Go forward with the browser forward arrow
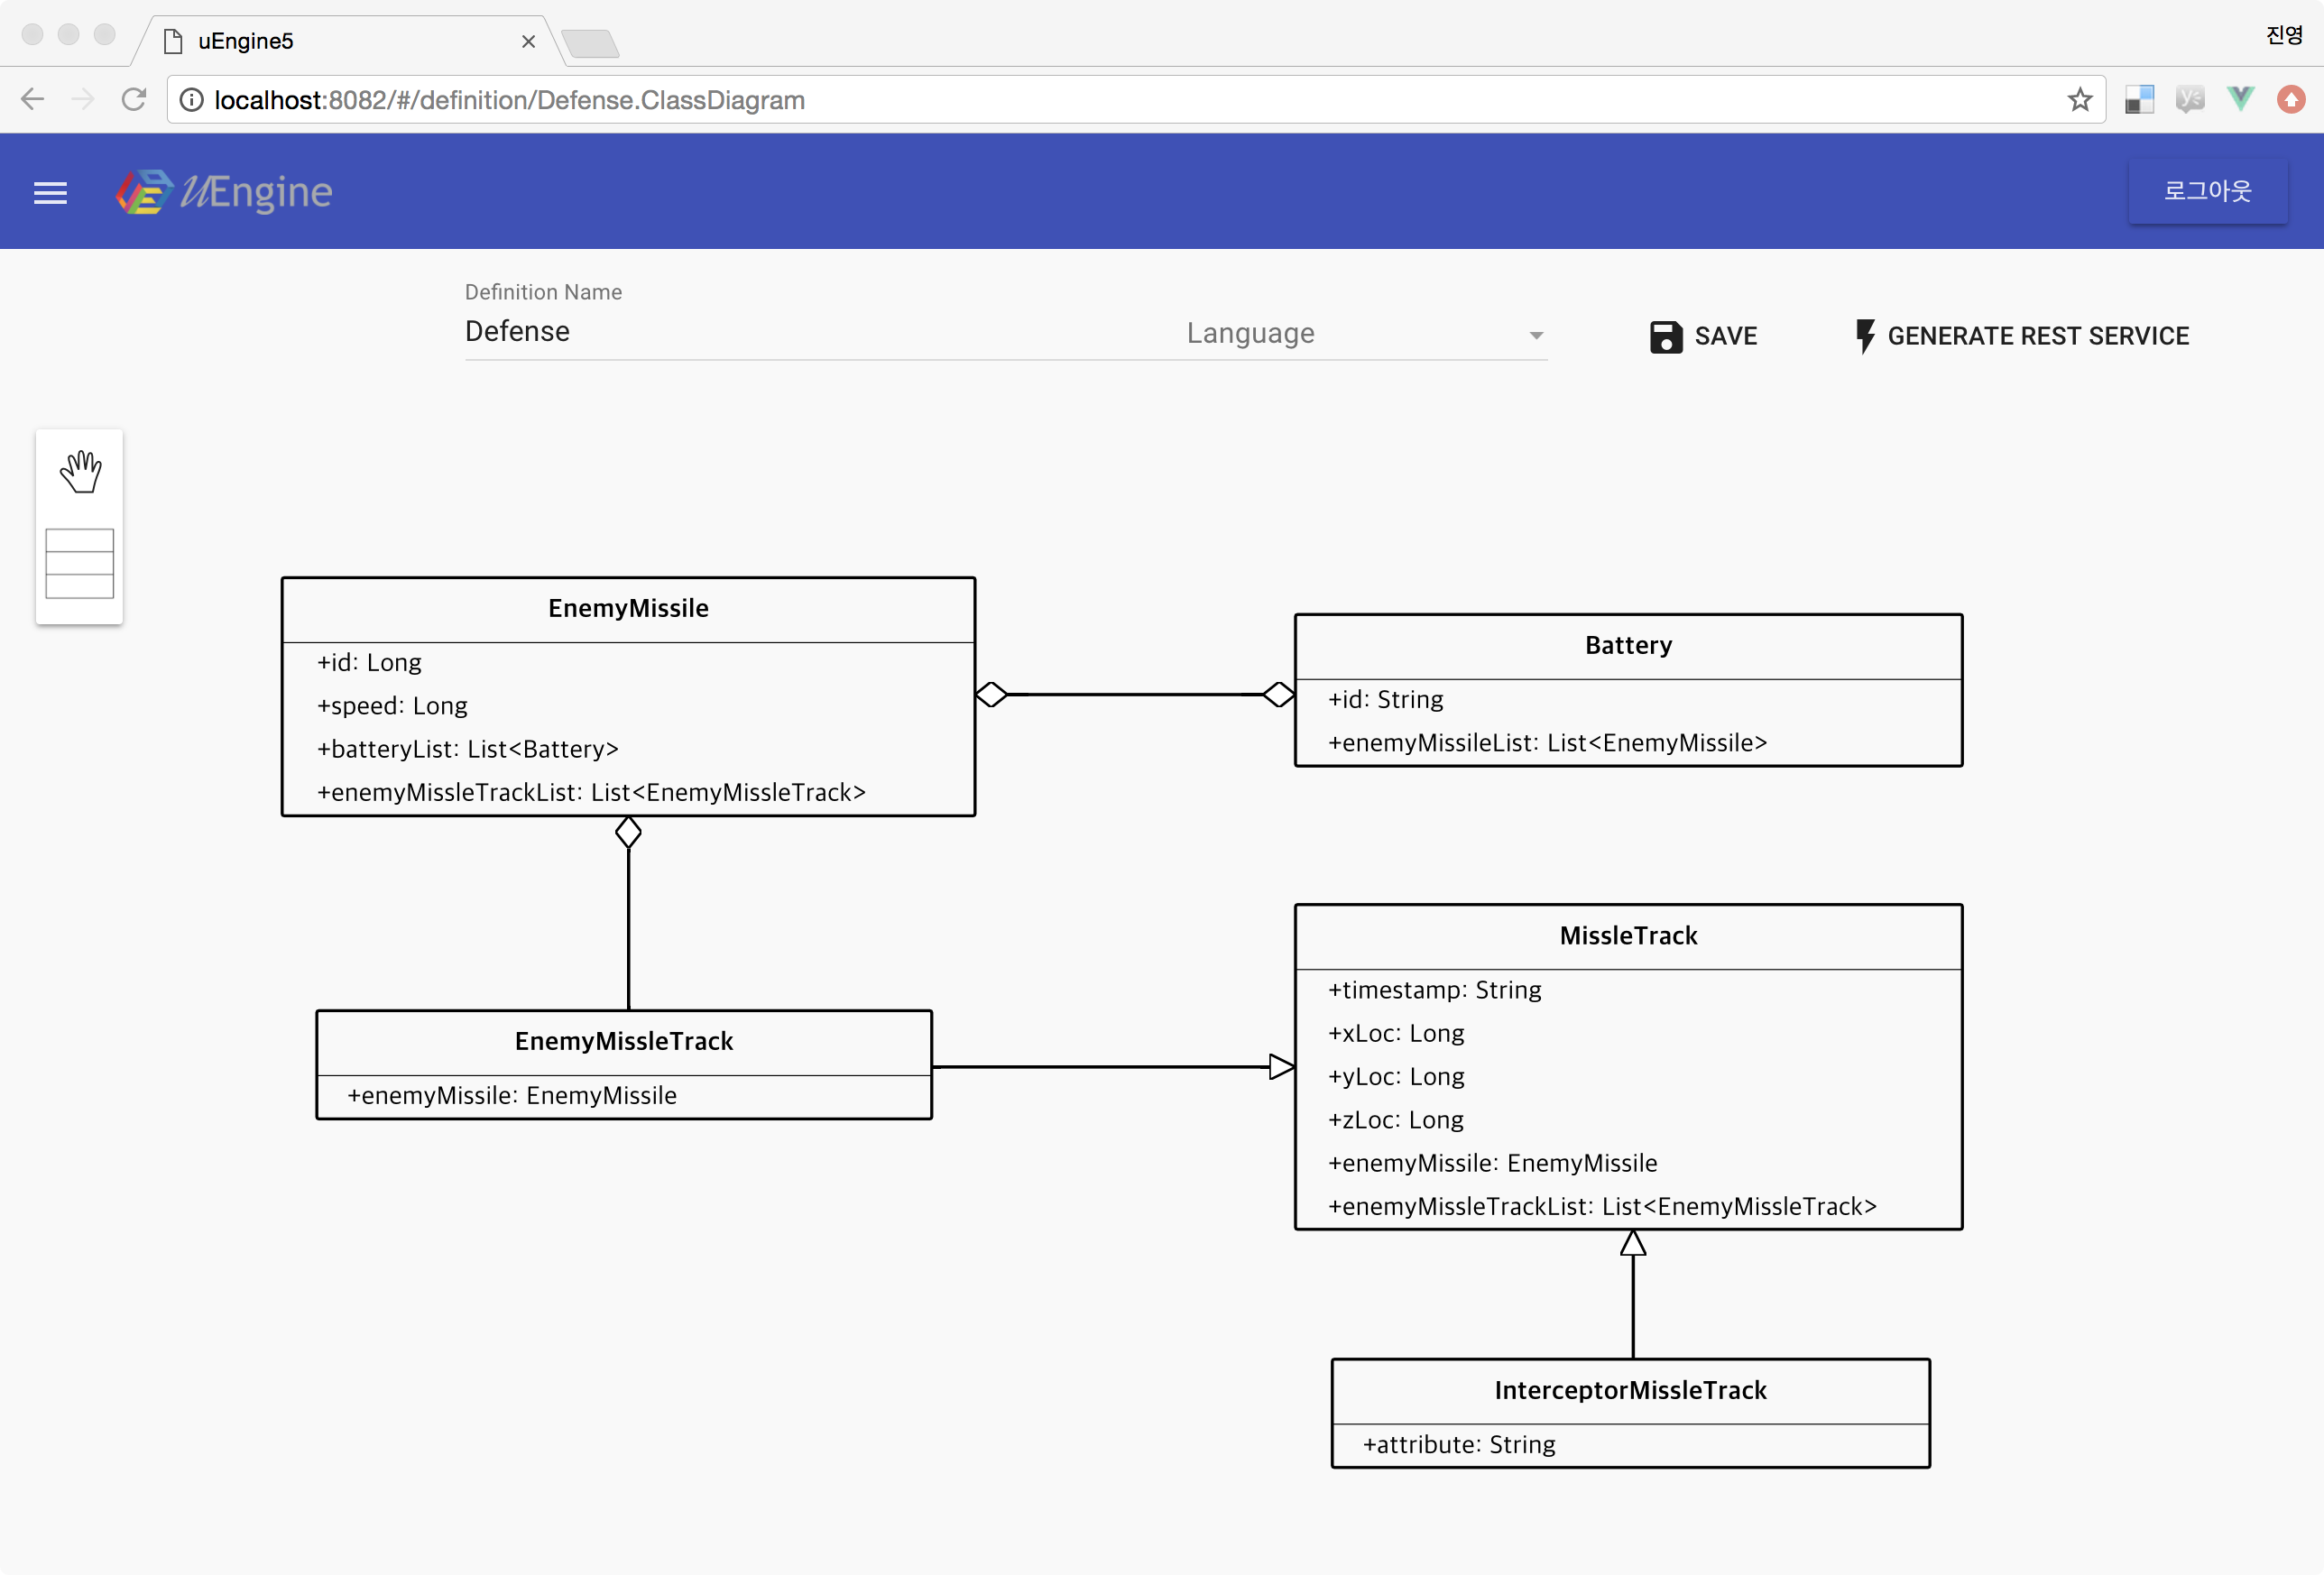 pos(84,99)
